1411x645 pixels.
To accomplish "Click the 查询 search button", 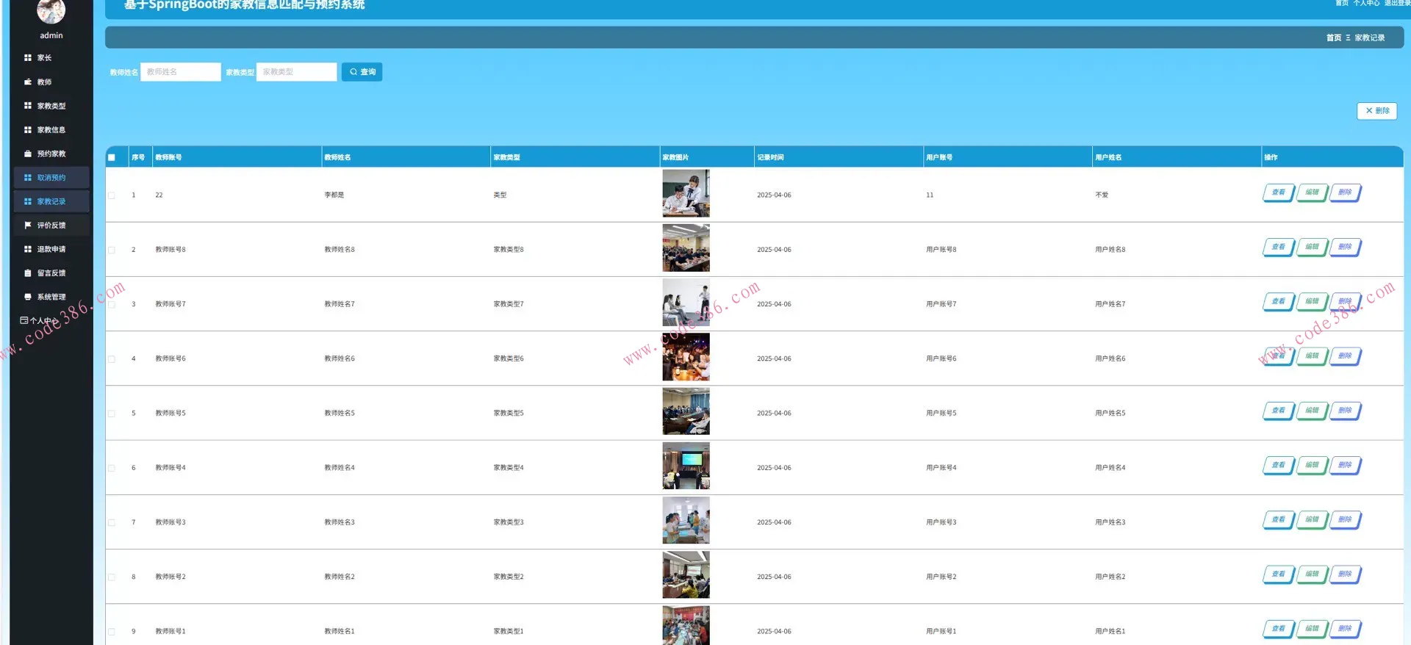I will (362, 72).
